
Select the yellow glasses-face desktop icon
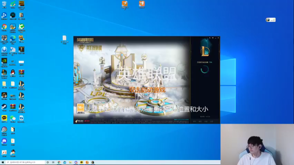coord(21,38)
